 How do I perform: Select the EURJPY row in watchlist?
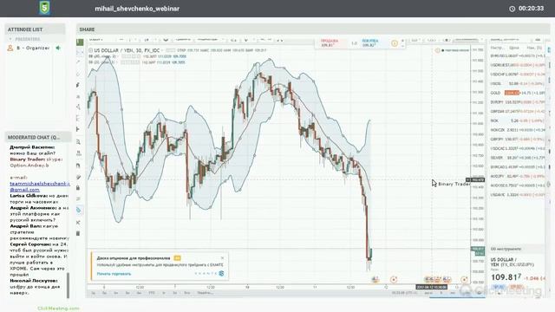(517, 102)
